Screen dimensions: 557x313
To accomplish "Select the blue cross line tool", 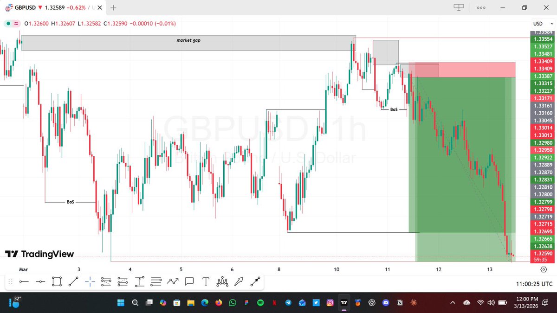I will (x=90, y=281).
